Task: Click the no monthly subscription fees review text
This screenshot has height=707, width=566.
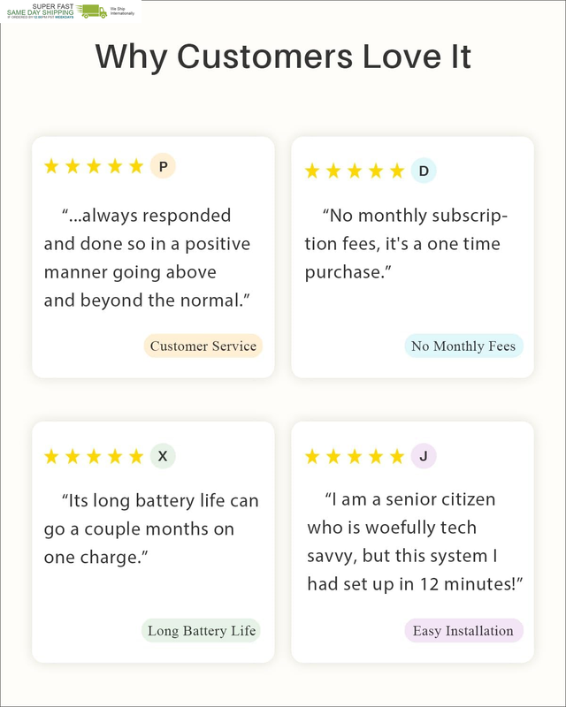Action: pos(407,243)
